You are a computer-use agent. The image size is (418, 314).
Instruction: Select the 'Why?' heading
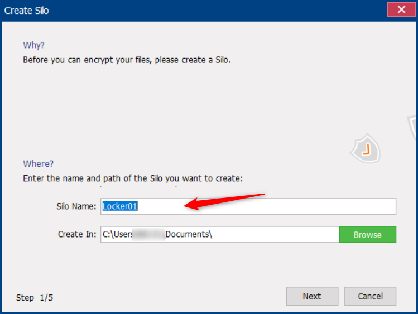point(33,45)
